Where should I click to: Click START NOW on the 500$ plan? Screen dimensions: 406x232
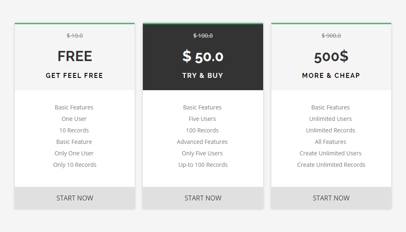(331, 198)
